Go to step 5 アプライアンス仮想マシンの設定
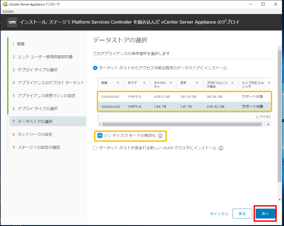The height and width of the screenshot is (226, 284). coord(44,95)
